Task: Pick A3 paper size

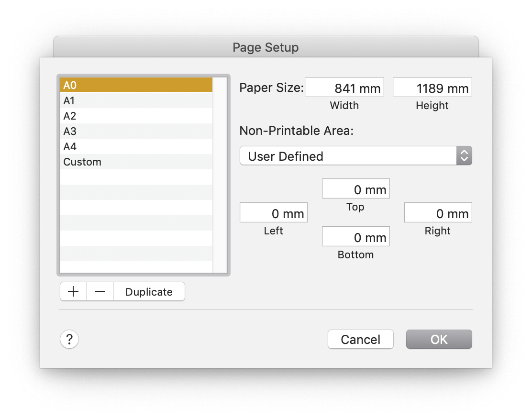Action: tap(136, 131)
